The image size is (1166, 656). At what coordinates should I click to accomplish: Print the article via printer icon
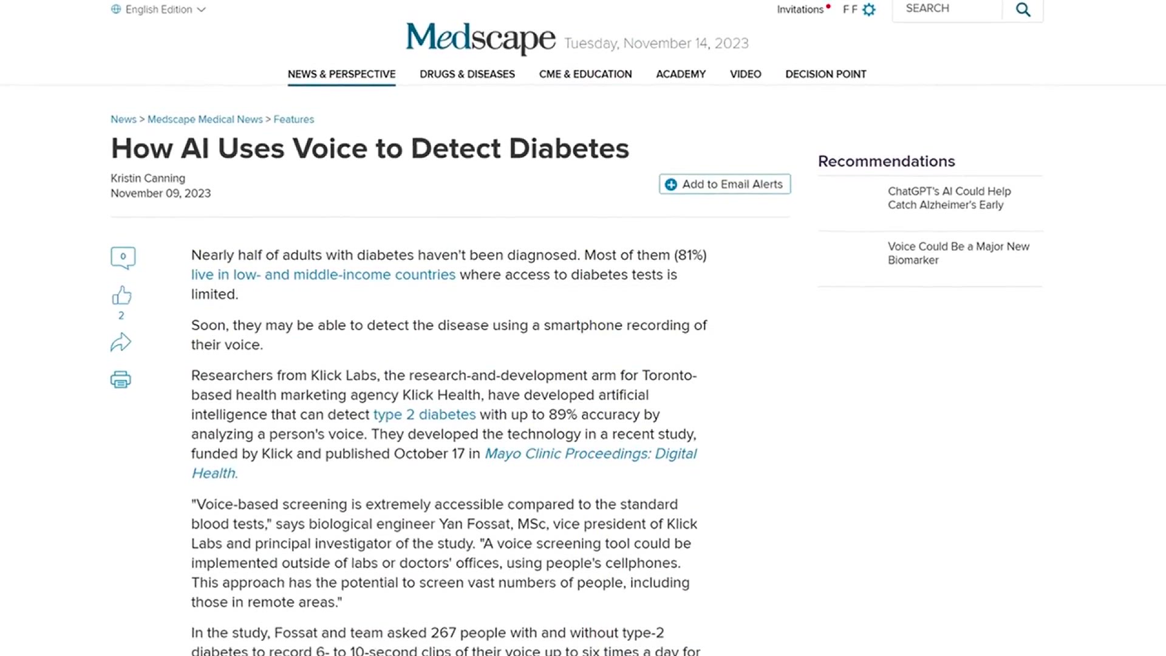121,380
